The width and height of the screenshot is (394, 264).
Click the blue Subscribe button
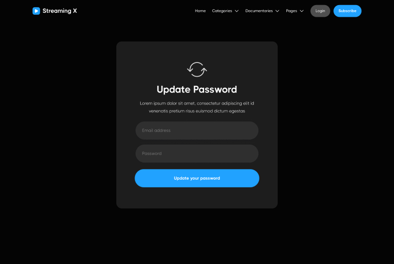pyautogui.click(x=347, y=11)
